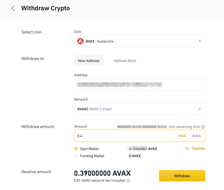This screenshot has height=190, width=224.
Task: Select the Spot Wallet radio button
Action: tap(76, 149)
